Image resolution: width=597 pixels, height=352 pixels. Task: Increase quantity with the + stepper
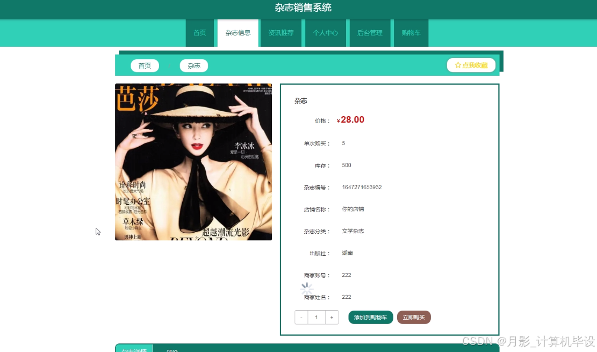pos(332,317)
